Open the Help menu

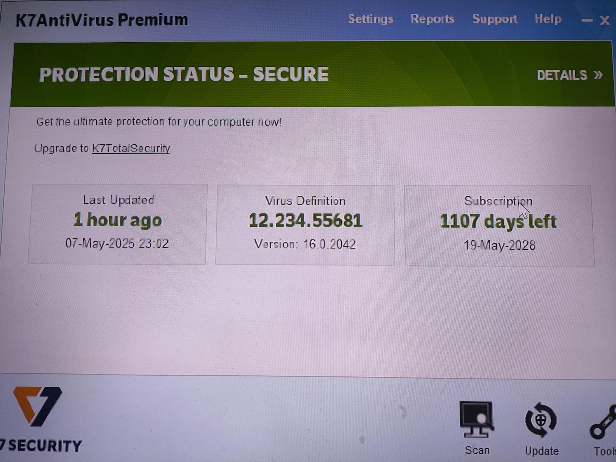[547, 19]
